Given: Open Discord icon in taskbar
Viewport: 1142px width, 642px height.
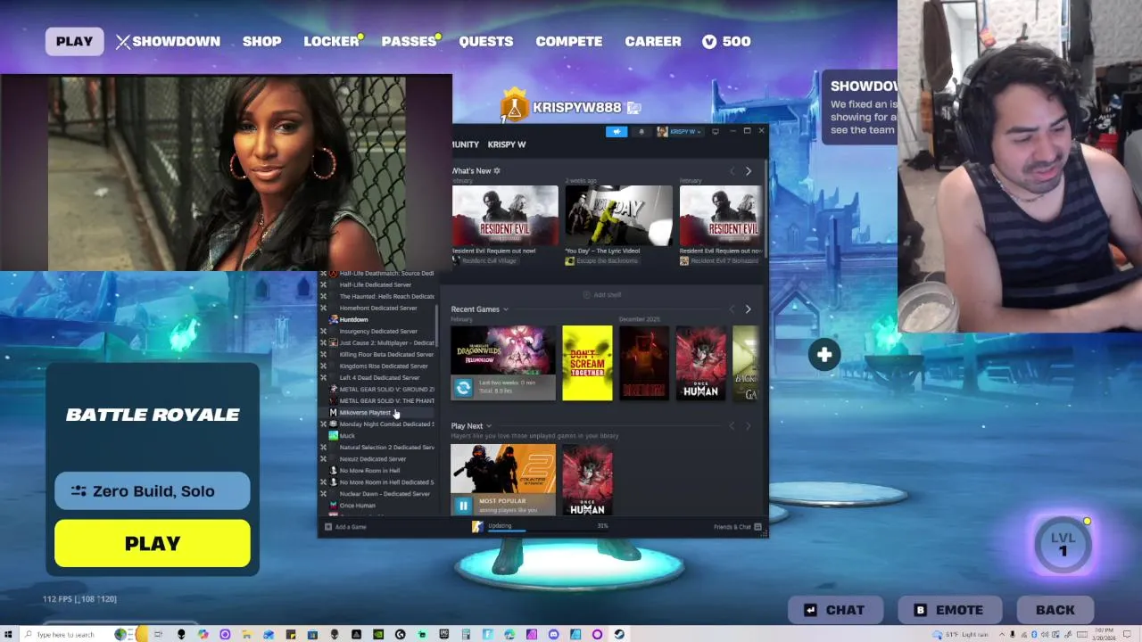Looking at the screenshot, I should (553, 634).
